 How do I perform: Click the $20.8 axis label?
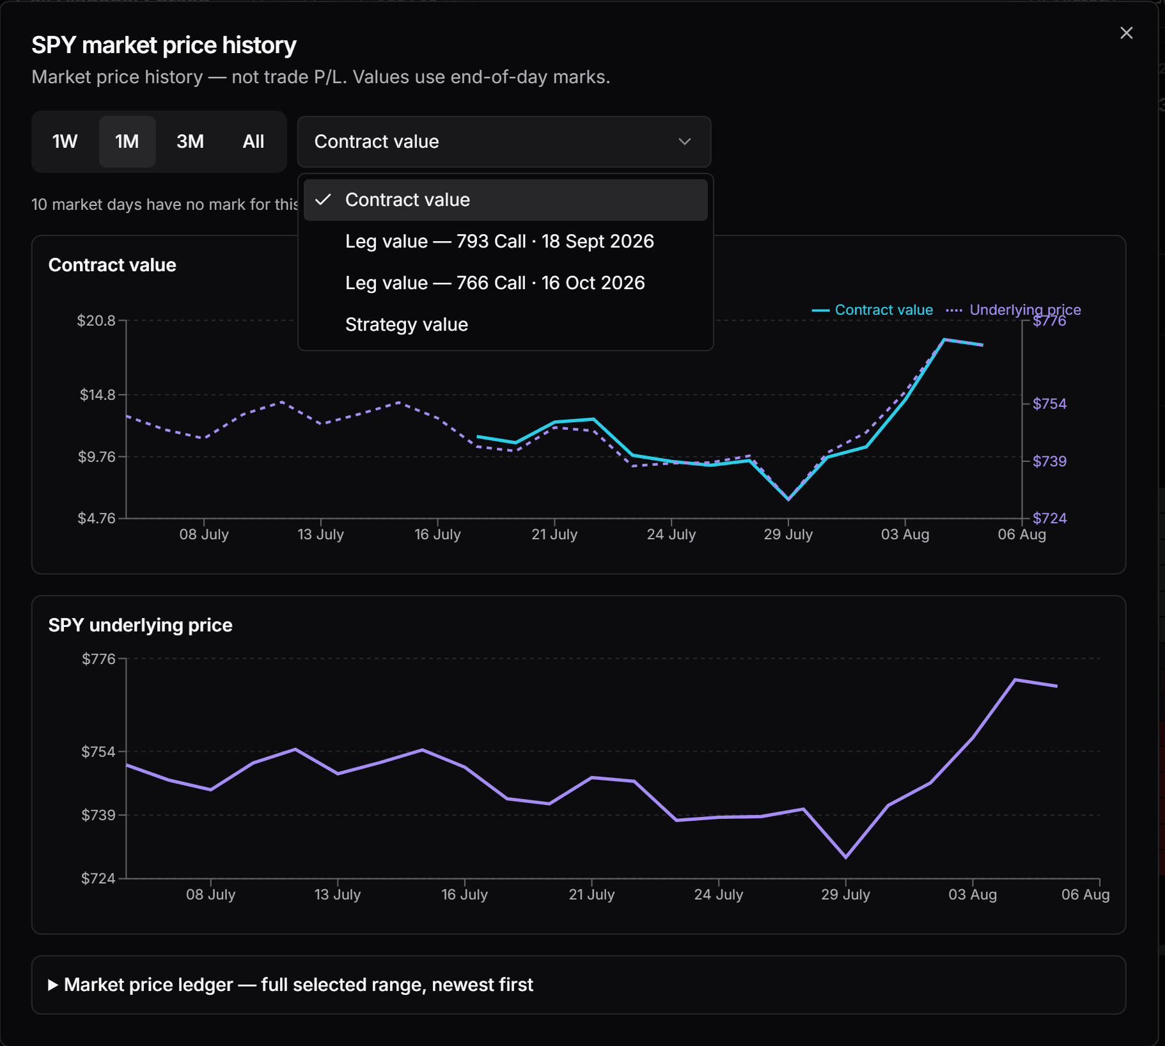point(97,321)
